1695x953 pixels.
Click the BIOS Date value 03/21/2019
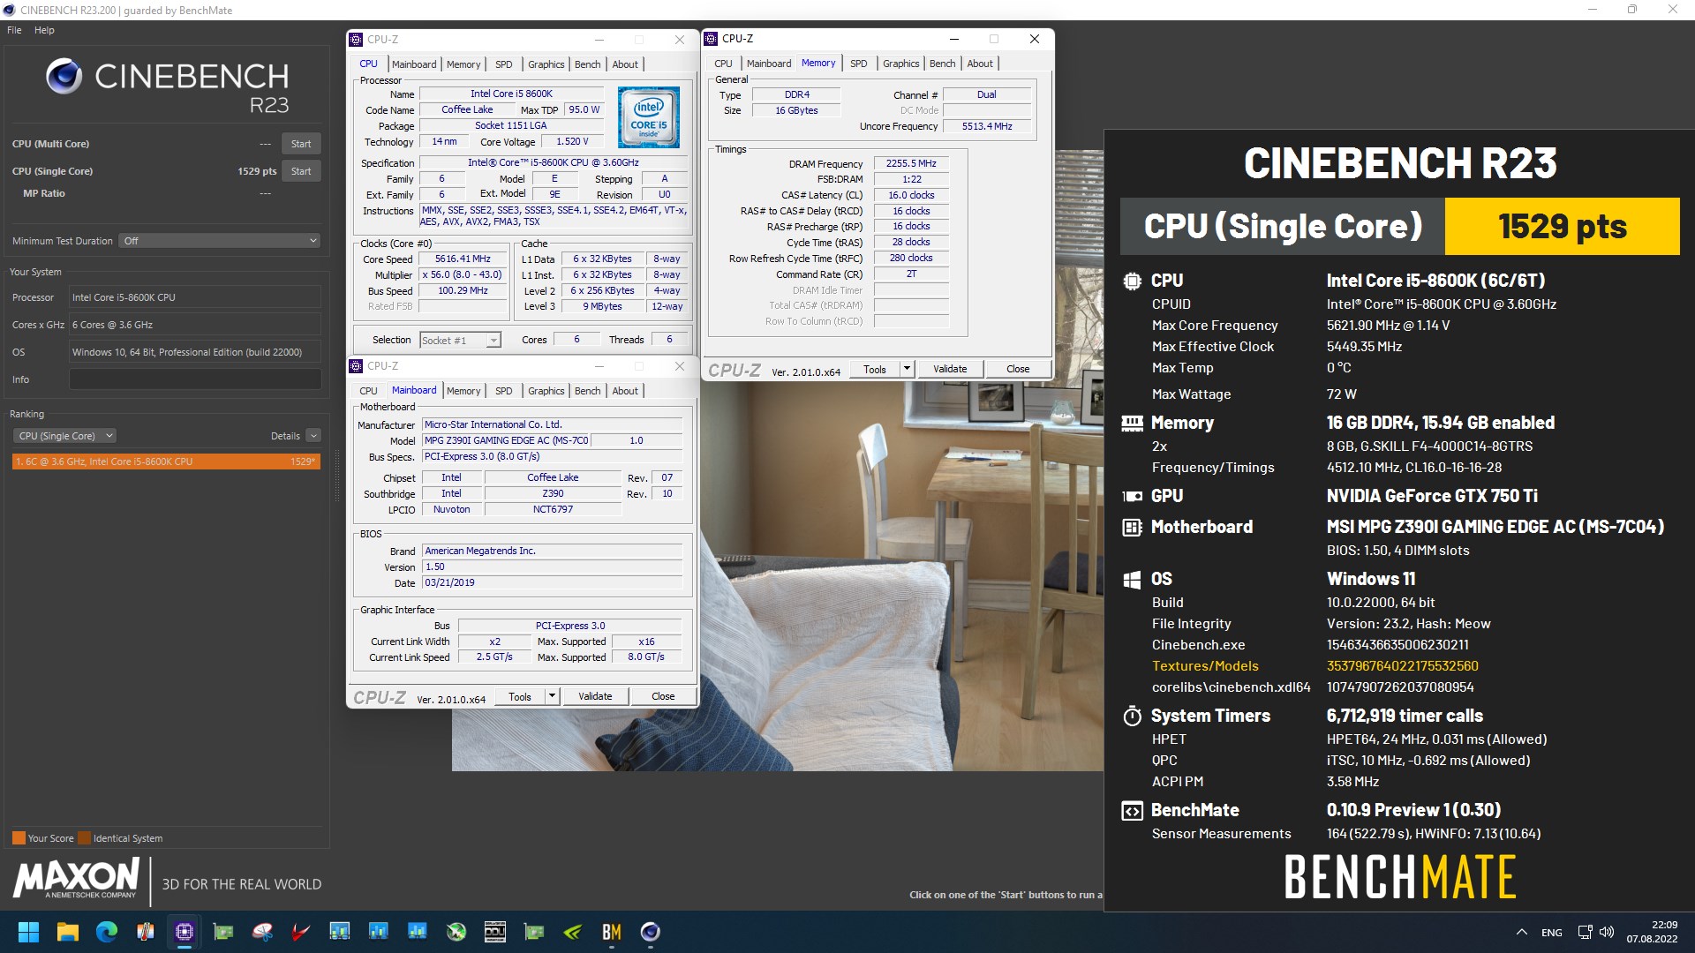click(x=552, y=583)
